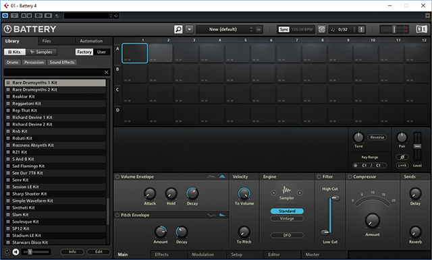Screen dimensions: 432x260
Task: Select highlighted pitch envelope shape icon
Action: tap(222, 215)
